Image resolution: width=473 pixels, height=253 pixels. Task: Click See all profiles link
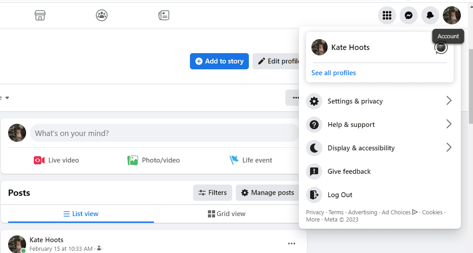(333, 73)
